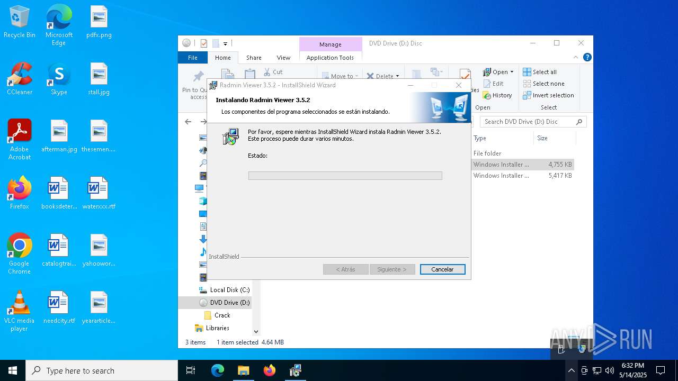Open Recycle Bin desktop icon

click(20, 22)
